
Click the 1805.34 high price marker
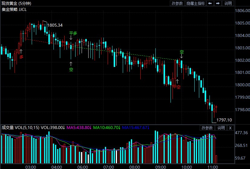(55, 25)
